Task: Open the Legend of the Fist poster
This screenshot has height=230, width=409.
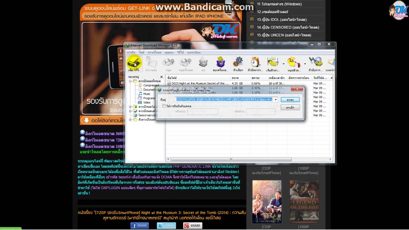Action: 304,202
